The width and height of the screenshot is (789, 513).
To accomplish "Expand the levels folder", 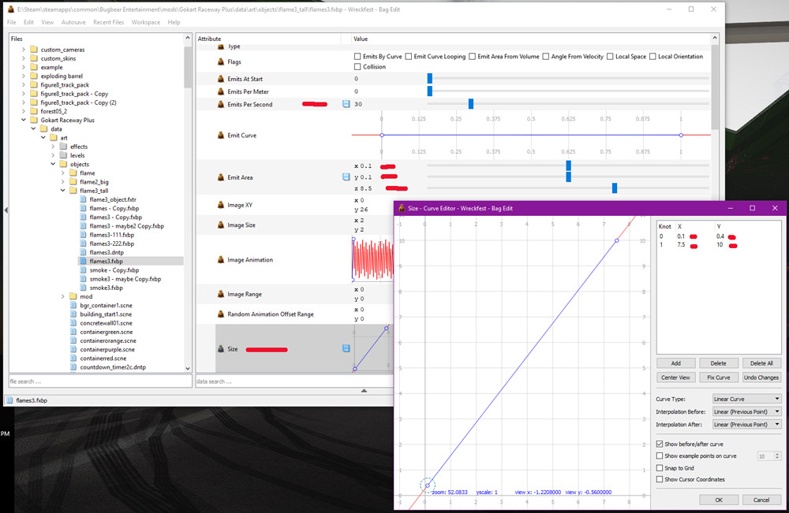I will (x=54, y=155).
